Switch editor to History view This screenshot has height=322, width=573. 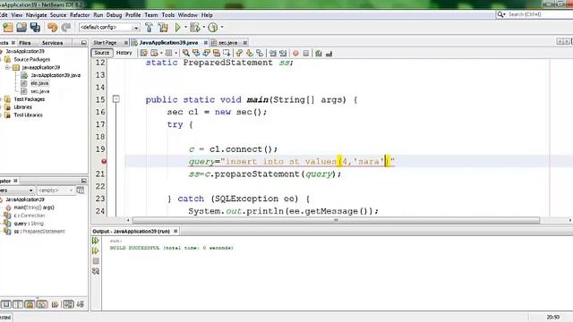coord(124,53)
